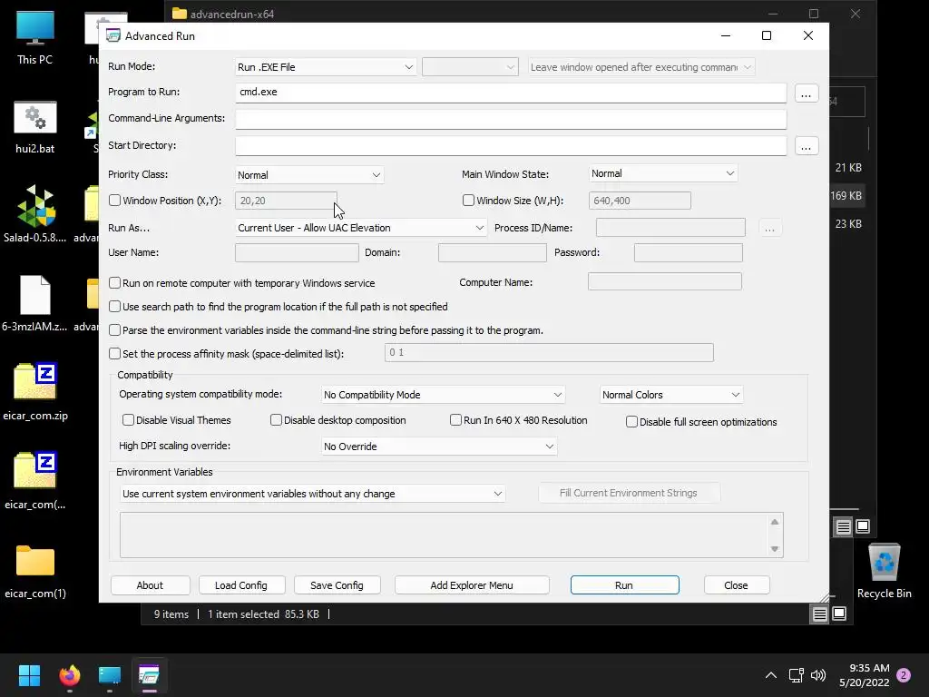
Task: Open the This PC desktop icon
Action: pos(35,36)
